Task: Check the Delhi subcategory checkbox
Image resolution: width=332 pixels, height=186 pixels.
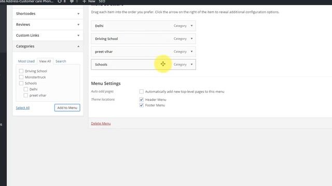Action: coord(25,89)
